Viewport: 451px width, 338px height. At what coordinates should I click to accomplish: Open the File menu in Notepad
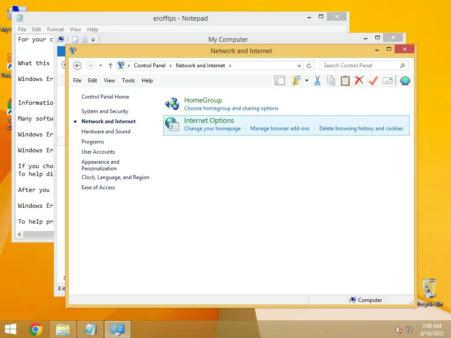[x=22, y=29]
